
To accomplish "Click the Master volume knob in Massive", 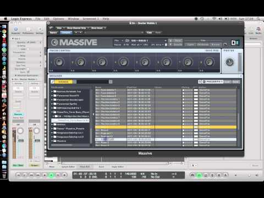I will (229, 62).
